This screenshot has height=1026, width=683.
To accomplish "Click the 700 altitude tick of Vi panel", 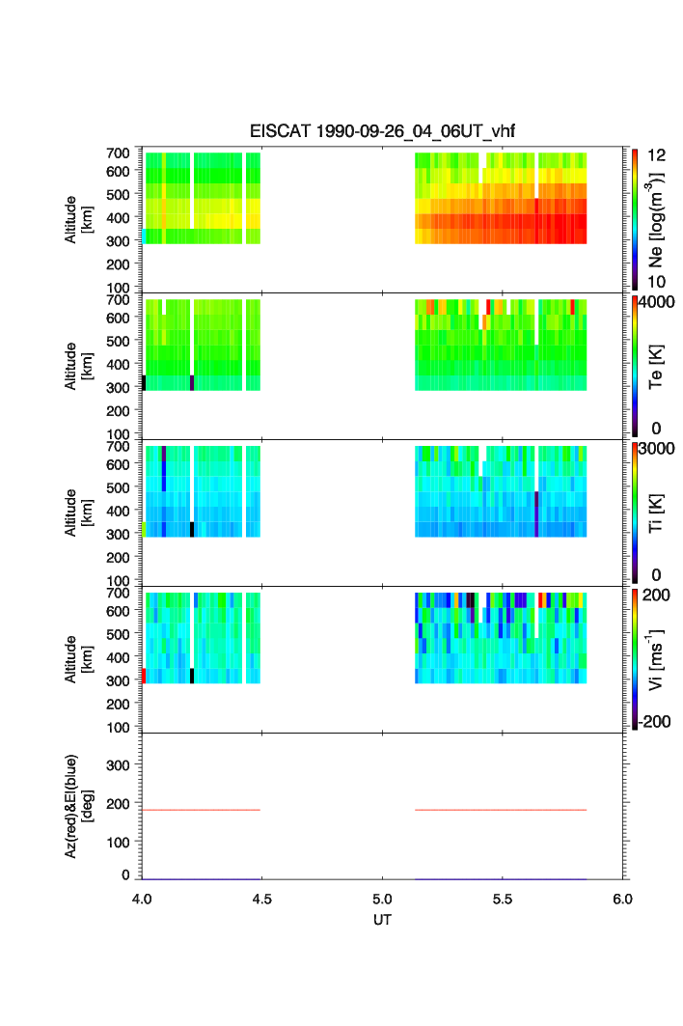I will pyautogui.click(x=119, y=593).
